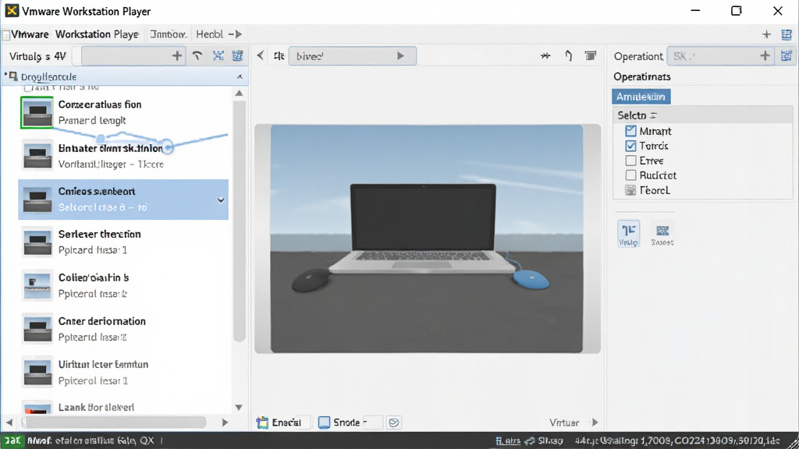Select the Colieo'oiarFin is list item

coord(124,285)
